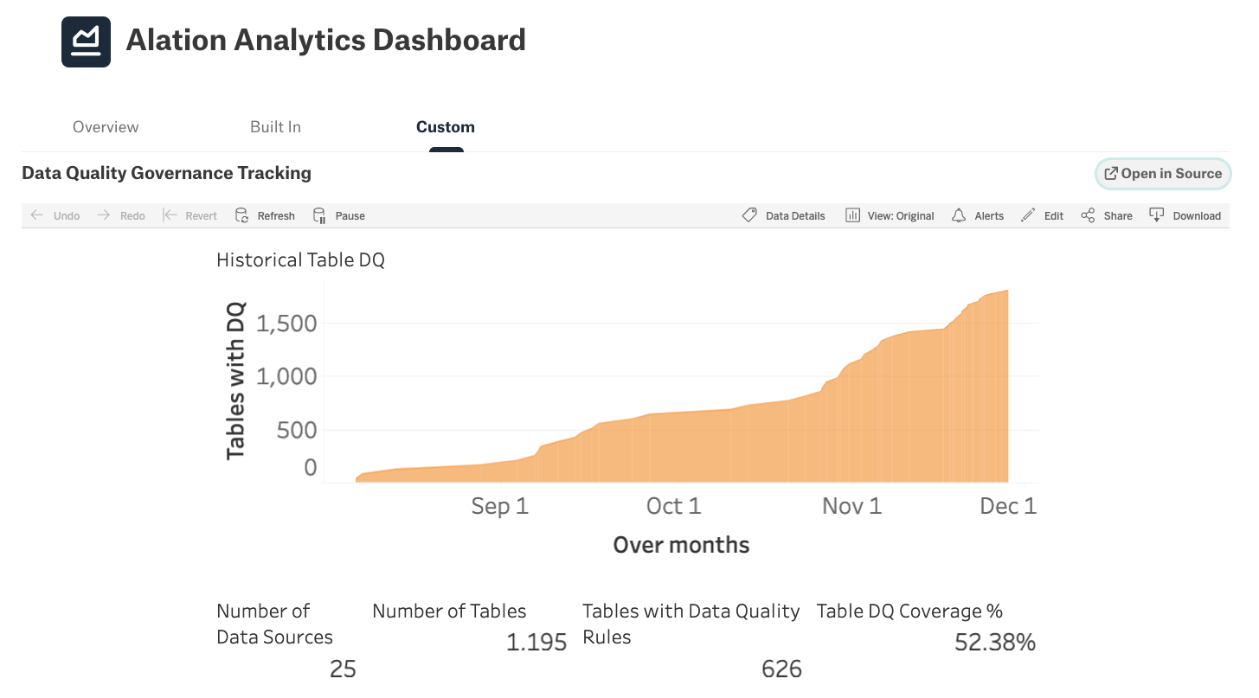Click the Over months axis title
The image size is (1259, 698).
(x=681, y=545)
